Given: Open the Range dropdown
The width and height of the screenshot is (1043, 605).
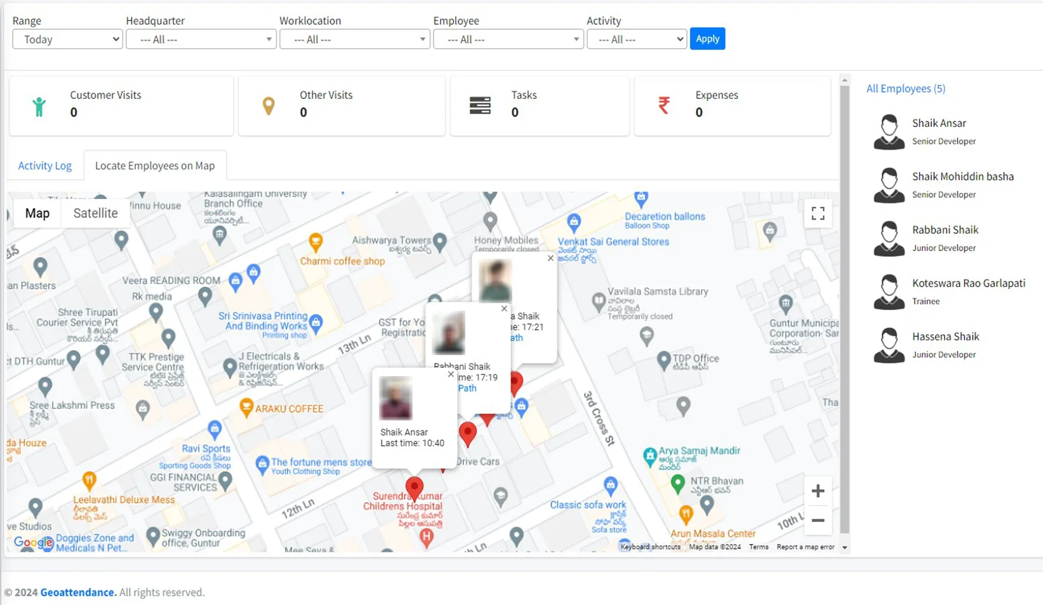Looking at the screenshot, I should 67,39.
